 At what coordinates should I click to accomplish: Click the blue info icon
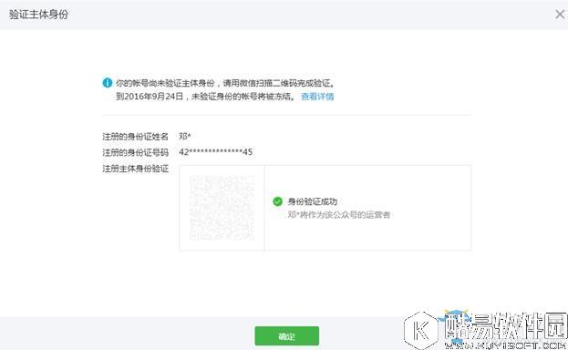[x=108, y=83]
